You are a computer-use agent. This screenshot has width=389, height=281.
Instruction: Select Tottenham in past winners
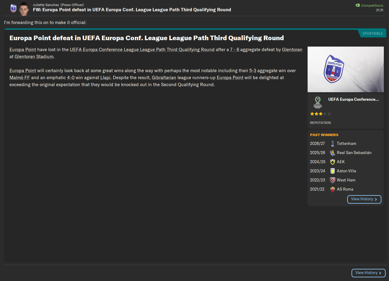click(x=347, y=143)
